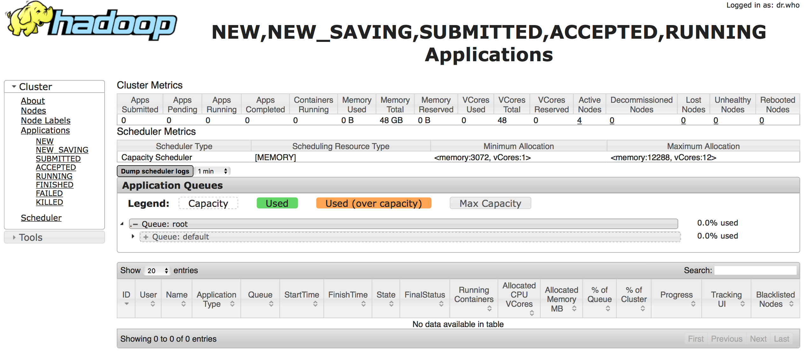Collapse the Queue: root tree node
This screenshot has width=805, height=361.
coord(122,224)
